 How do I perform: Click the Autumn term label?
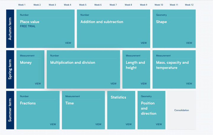tap(10, 29)
